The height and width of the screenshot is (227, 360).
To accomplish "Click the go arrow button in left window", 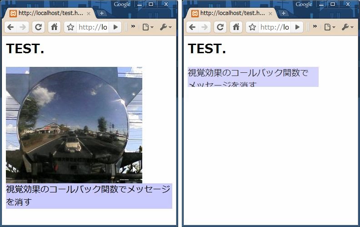I will click(115, 27).
